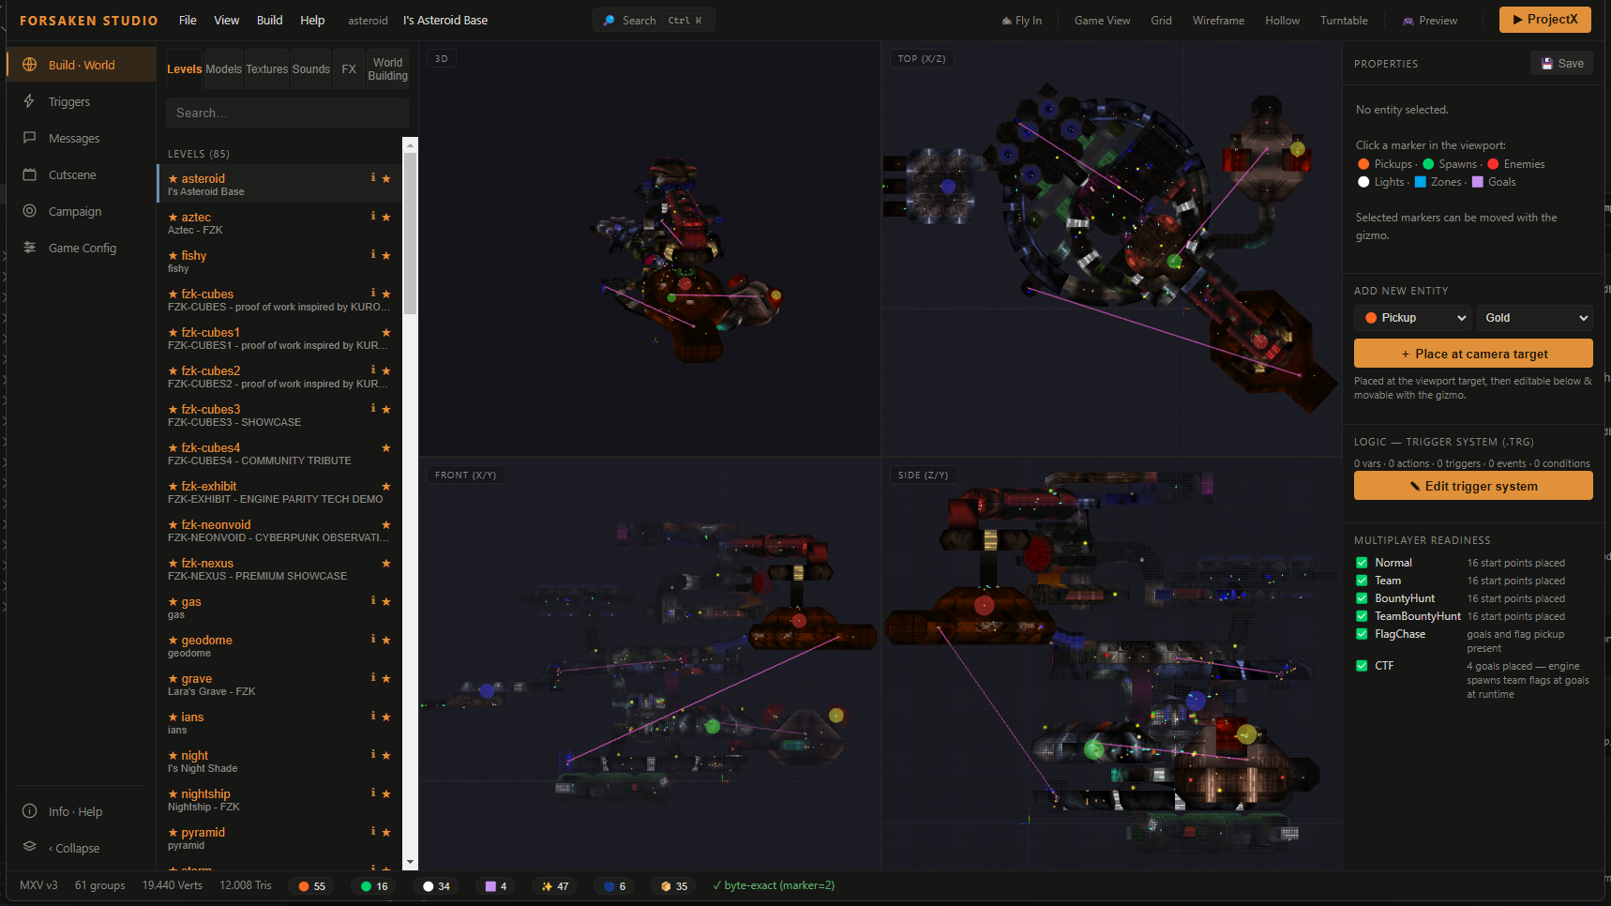The width and height of the screenshot is (1611, 906).
Task: Toggle the FlagChase checkbox
Action: coord(1362,634)
